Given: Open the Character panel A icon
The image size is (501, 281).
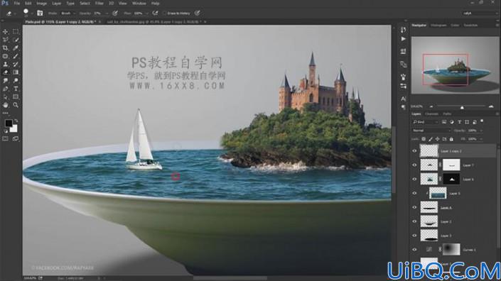Looking at the screenshot, I should tap(404, 99).
